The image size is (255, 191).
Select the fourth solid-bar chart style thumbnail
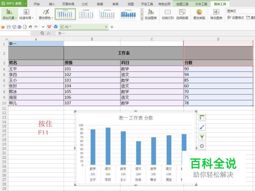pos(128,14)
